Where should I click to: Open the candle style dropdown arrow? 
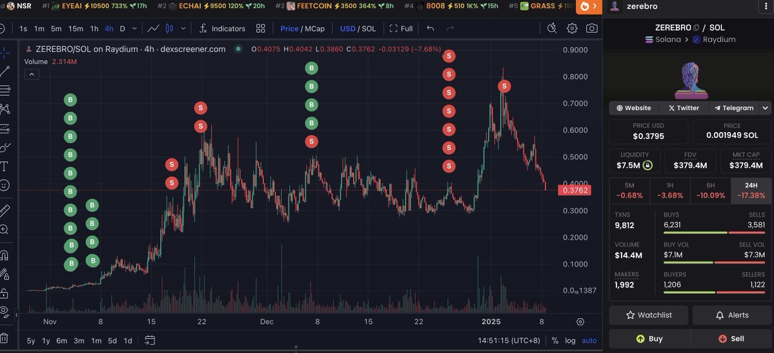[183, 28]
